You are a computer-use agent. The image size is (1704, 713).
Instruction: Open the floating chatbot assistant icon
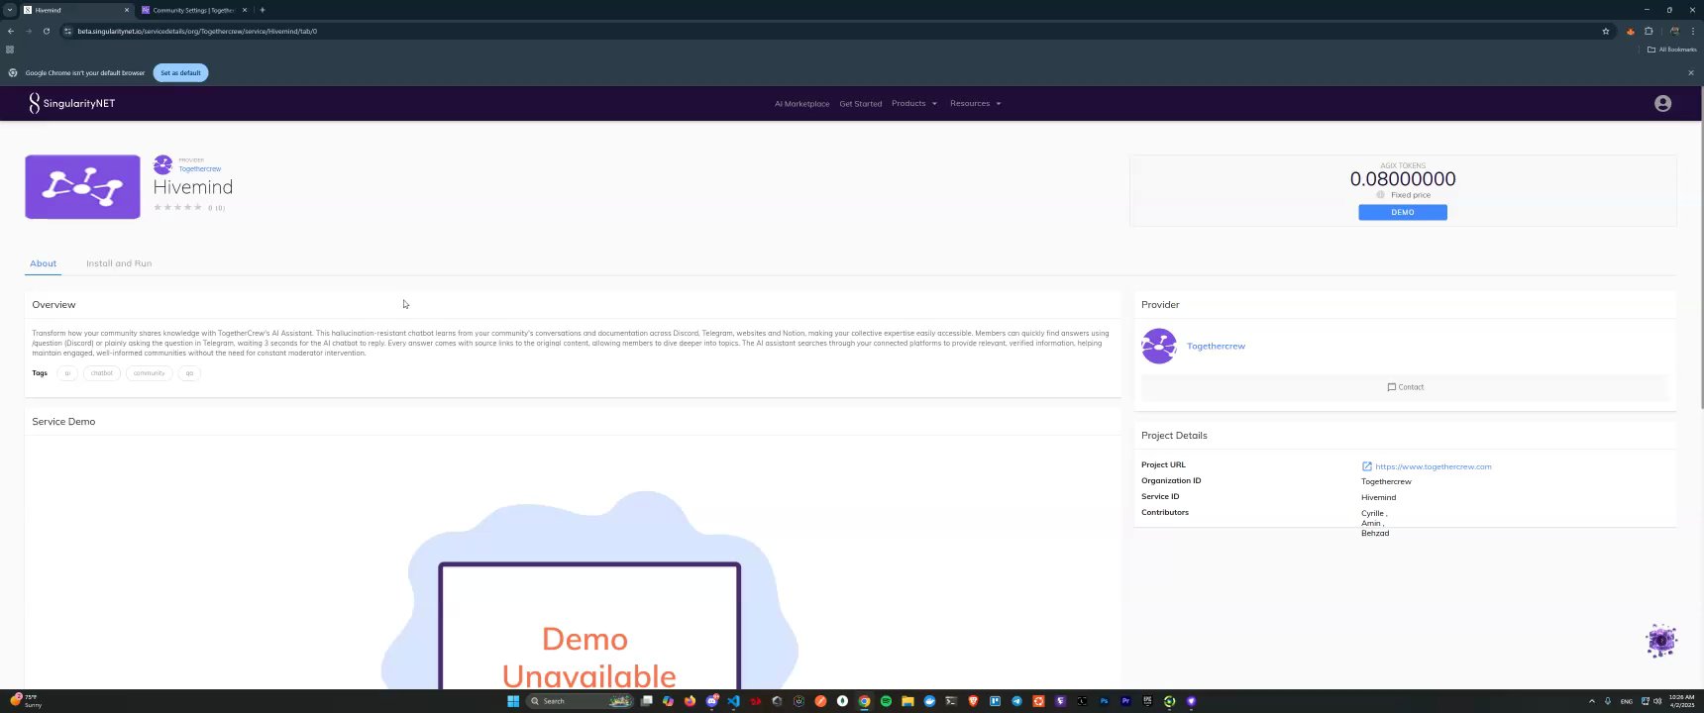click(x=1661, y=641)
